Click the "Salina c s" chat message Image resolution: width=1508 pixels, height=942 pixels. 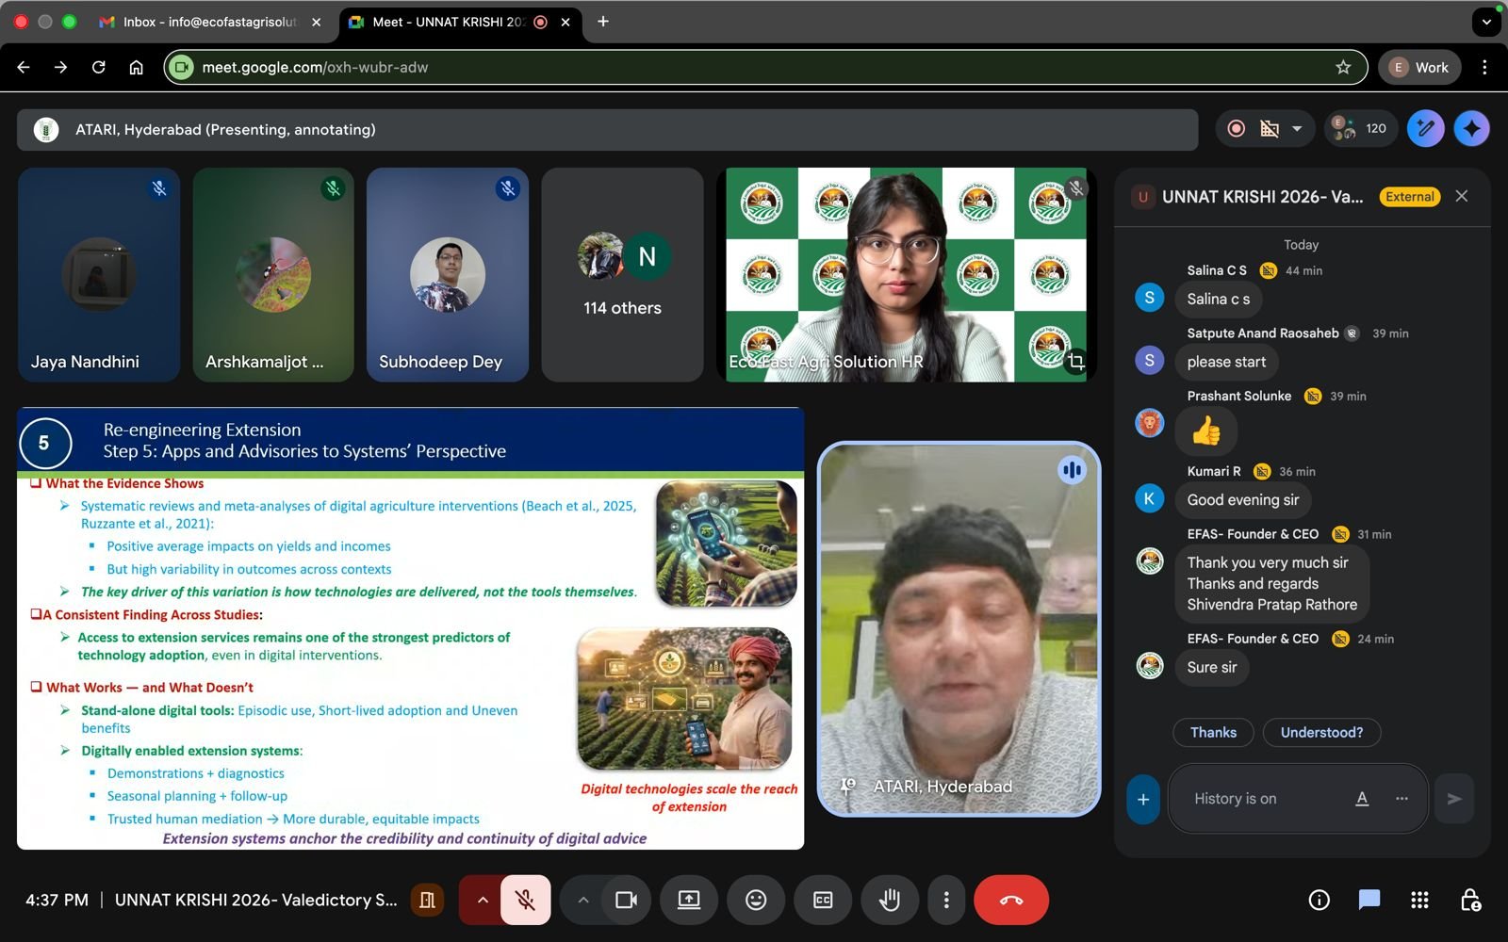click(x=1219, y=299)
